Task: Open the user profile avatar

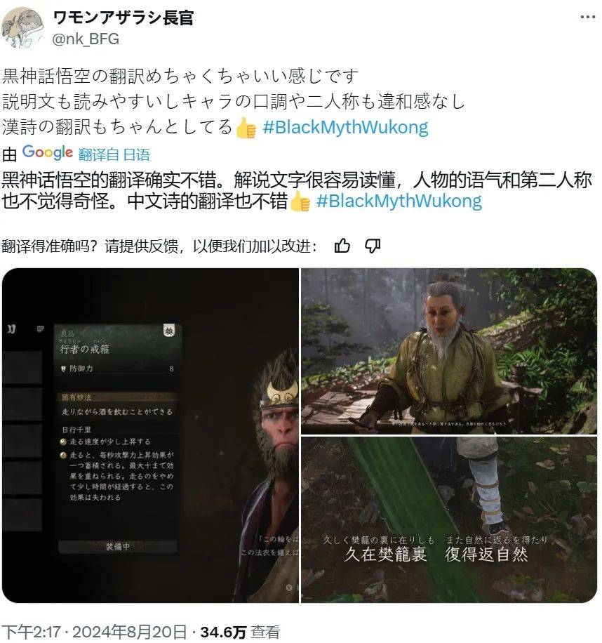Action: (x=23, y=28)
